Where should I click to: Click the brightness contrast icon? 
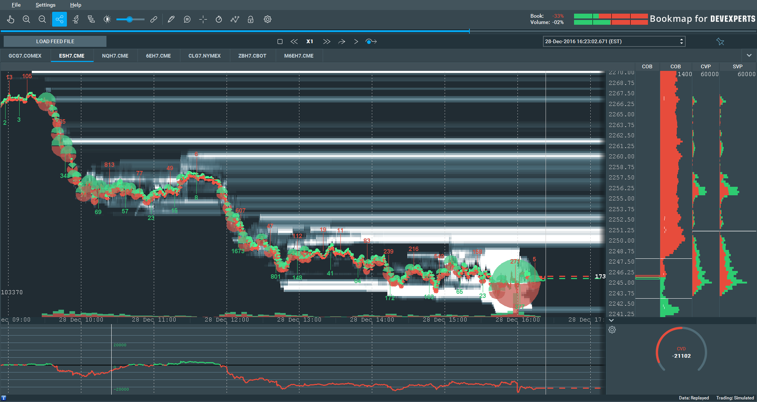coord(107,19)
